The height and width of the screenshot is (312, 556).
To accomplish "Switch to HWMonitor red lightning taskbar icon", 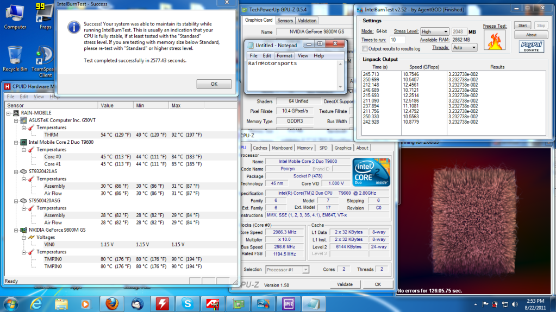I will pos(163,304).
